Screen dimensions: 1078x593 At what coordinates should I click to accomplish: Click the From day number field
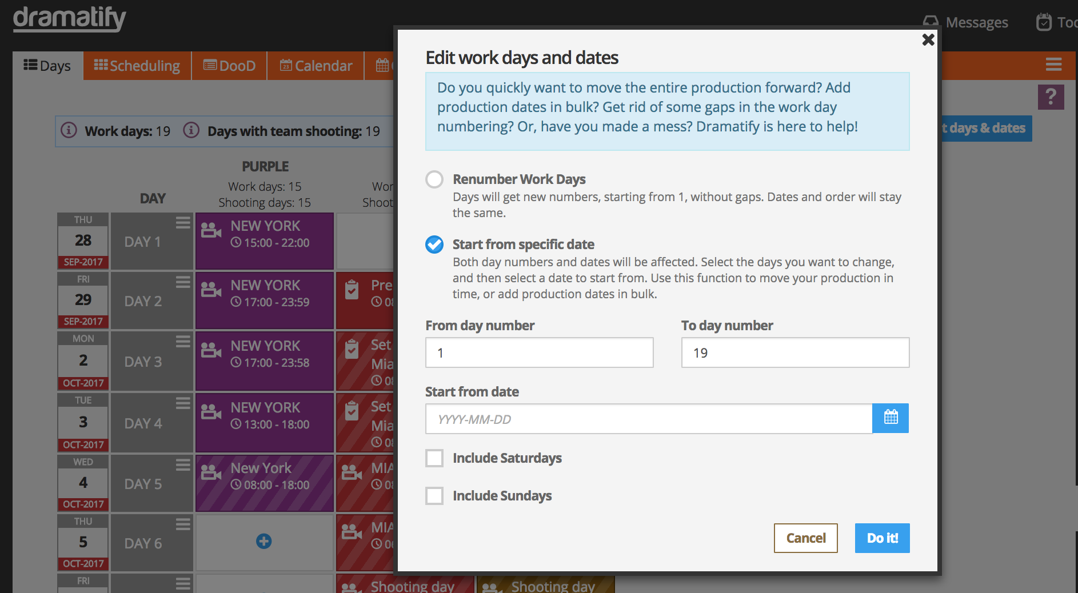coord(539,352)
